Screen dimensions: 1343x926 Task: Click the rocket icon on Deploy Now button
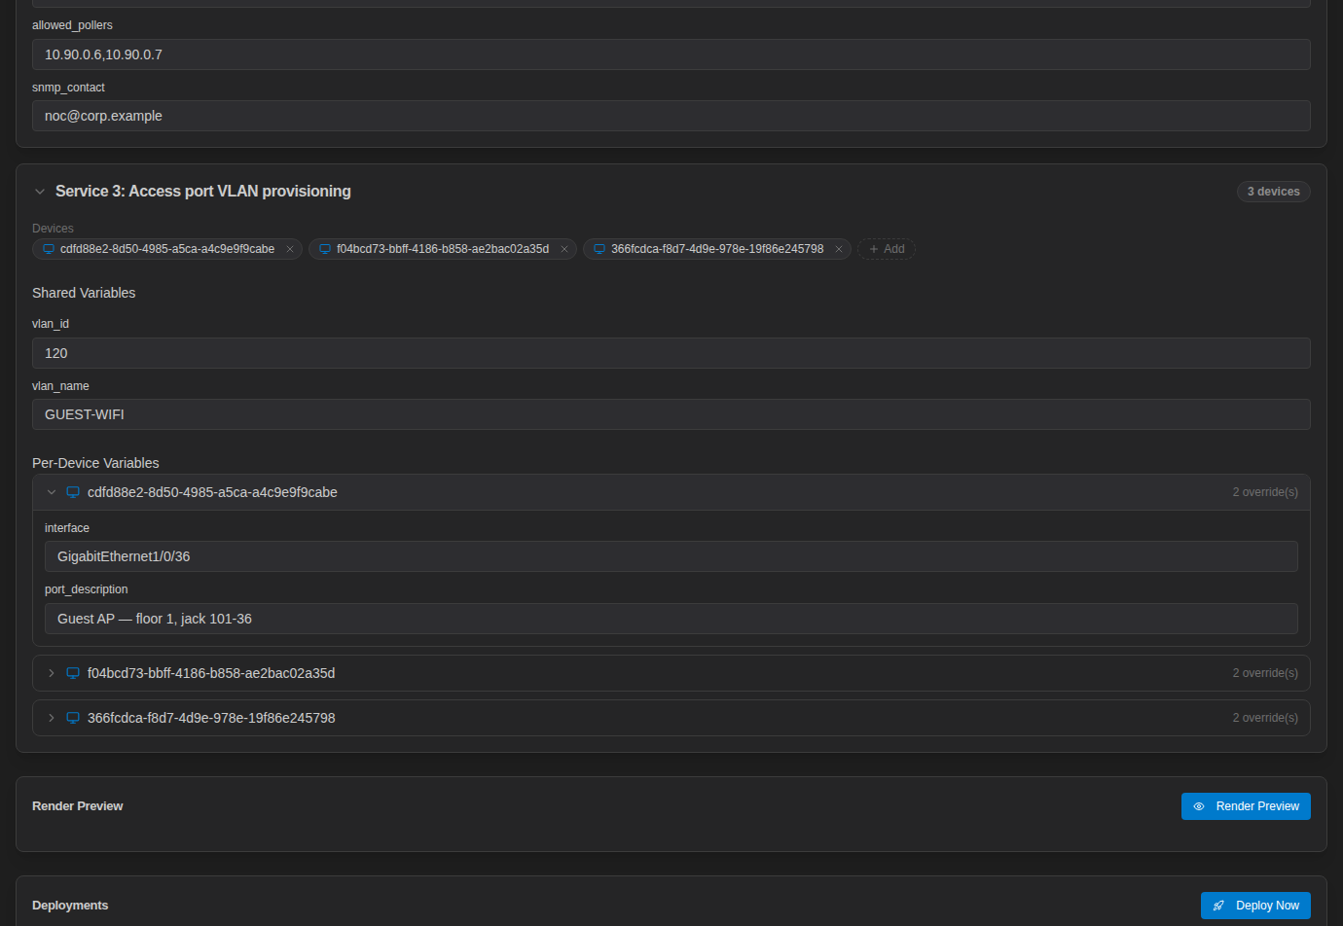point(1218,906)
